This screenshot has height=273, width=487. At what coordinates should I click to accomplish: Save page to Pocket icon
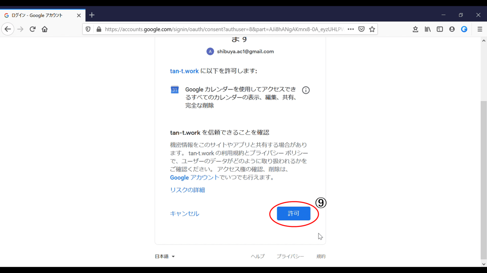(x=361, y=29)
